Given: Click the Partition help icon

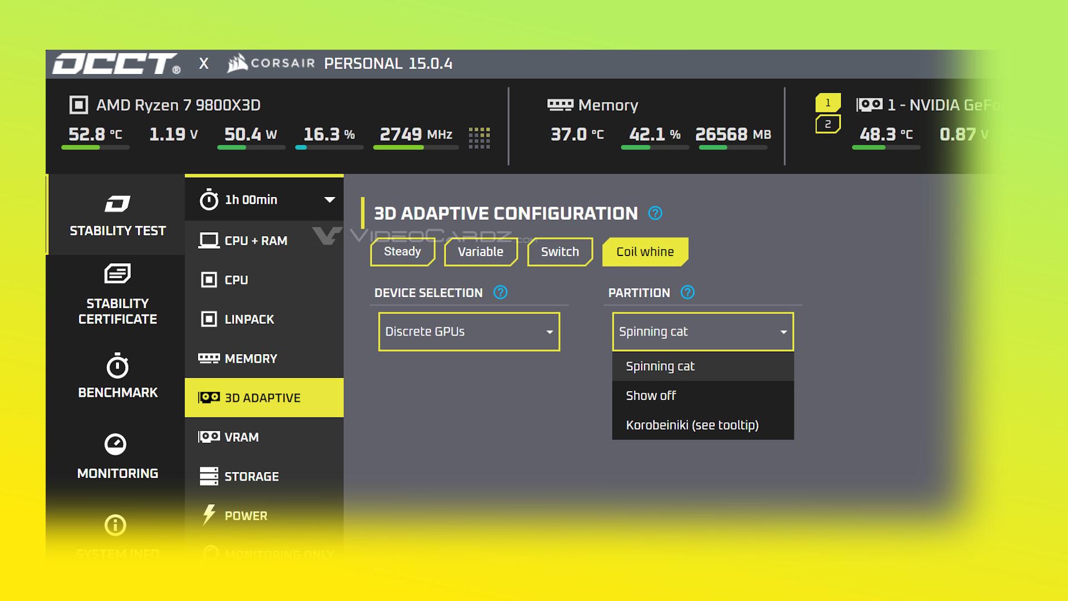Looking at the screenshot, I should pos(688,293).
